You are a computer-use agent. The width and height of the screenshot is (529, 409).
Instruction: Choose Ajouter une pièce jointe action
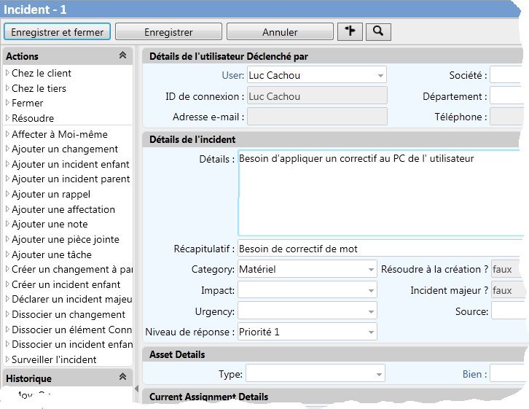click(65, 239)
